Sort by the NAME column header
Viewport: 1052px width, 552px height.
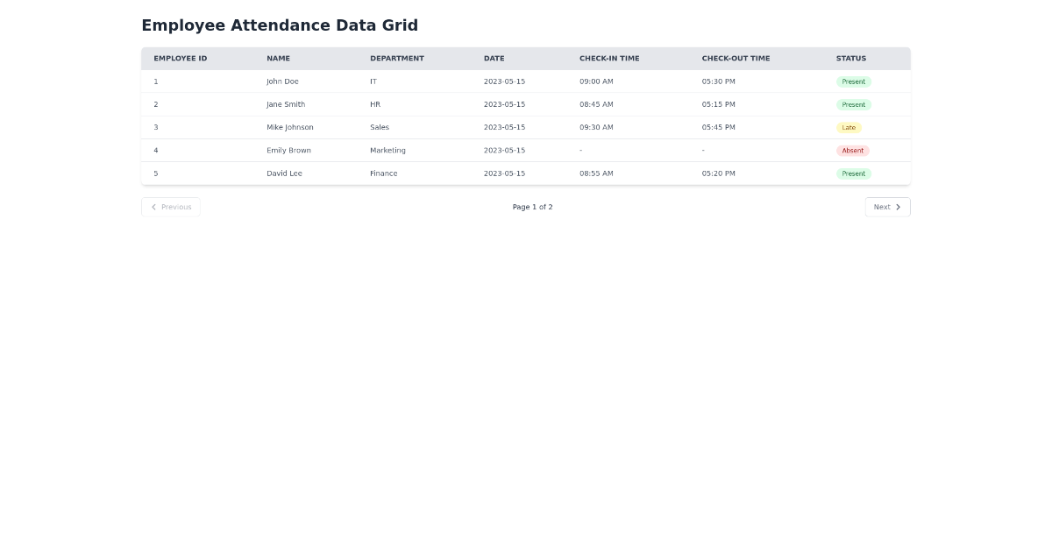(x=278, y=58)
